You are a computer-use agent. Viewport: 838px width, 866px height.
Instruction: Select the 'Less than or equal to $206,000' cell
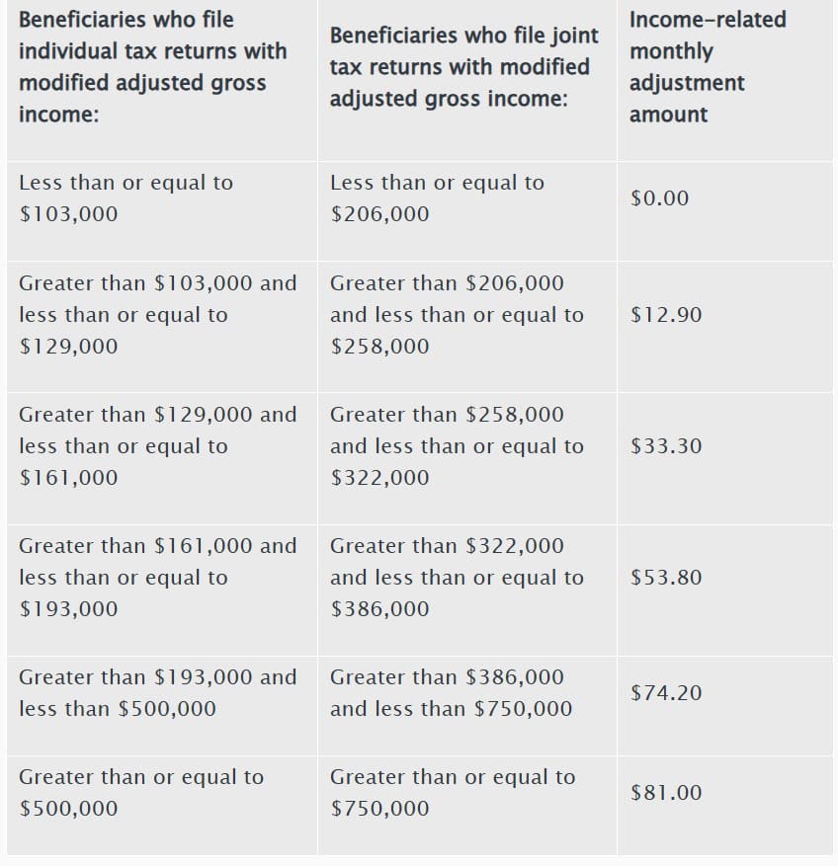tap(437, 198)
